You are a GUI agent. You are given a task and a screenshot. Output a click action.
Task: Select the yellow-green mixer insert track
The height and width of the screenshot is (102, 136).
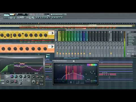pyautogui.click(x=60, y=36)
